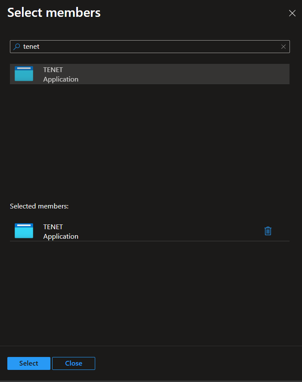Deselect TENET from the Selected members list

(x=268, y=230)
